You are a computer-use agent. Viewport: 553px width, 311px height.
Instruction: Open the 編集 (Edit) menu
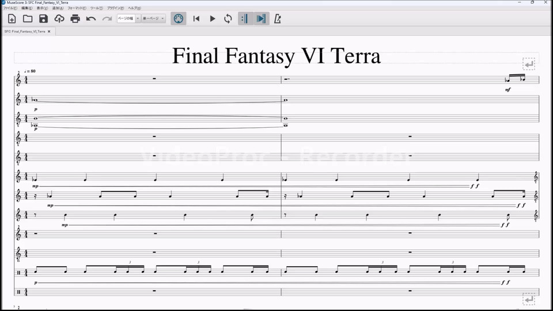point(27,7)
